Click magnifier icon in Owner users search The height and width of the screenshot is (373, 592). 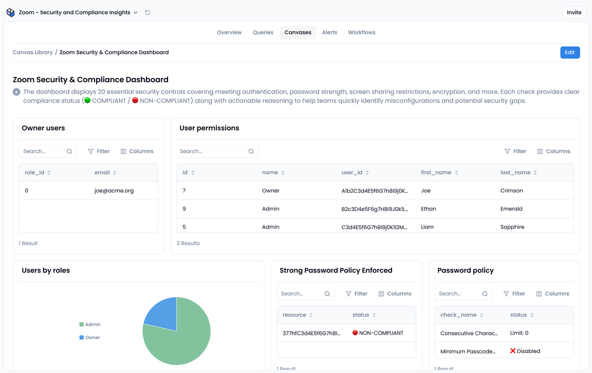[x=69, y=151]
